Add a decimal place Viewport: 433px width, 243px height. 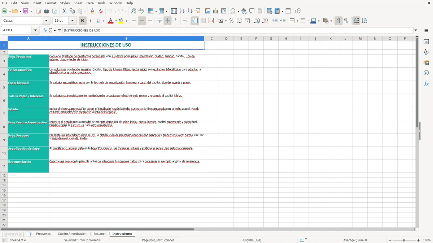[257, 21]
